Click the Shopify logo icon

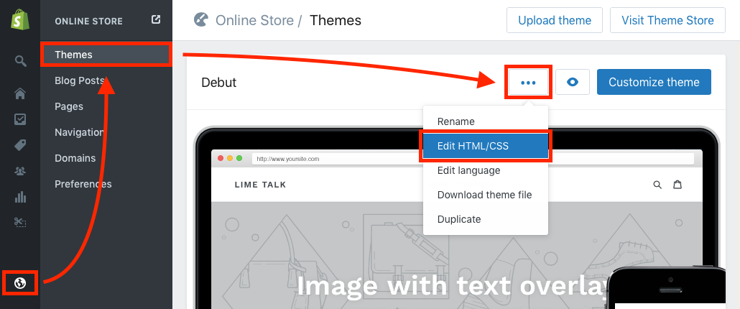click(x=20, y=19)
